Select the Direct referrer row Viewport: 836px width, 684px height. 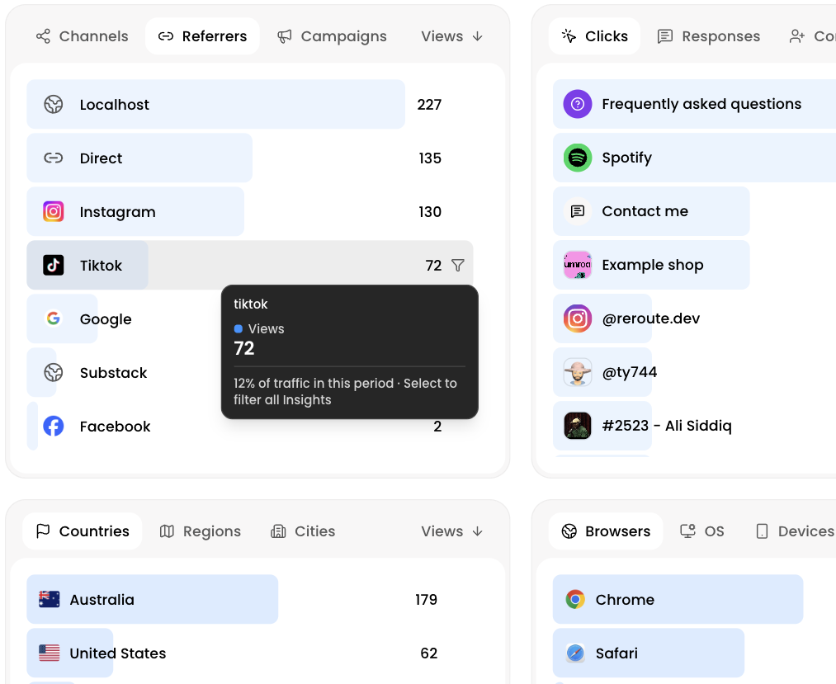[x=249, y=158]
